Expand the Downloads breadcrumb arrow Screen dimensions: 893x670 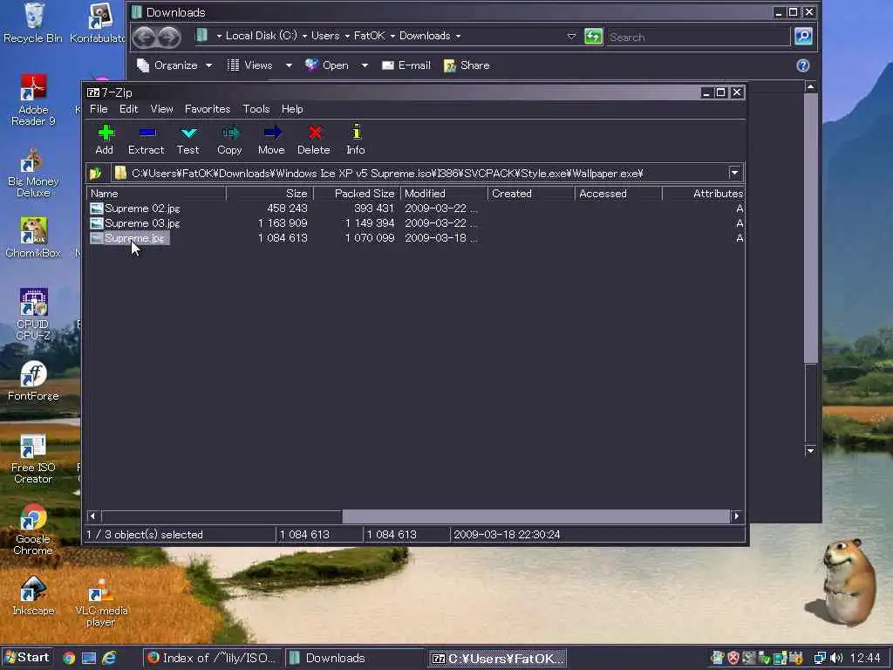tap(458, 36)
